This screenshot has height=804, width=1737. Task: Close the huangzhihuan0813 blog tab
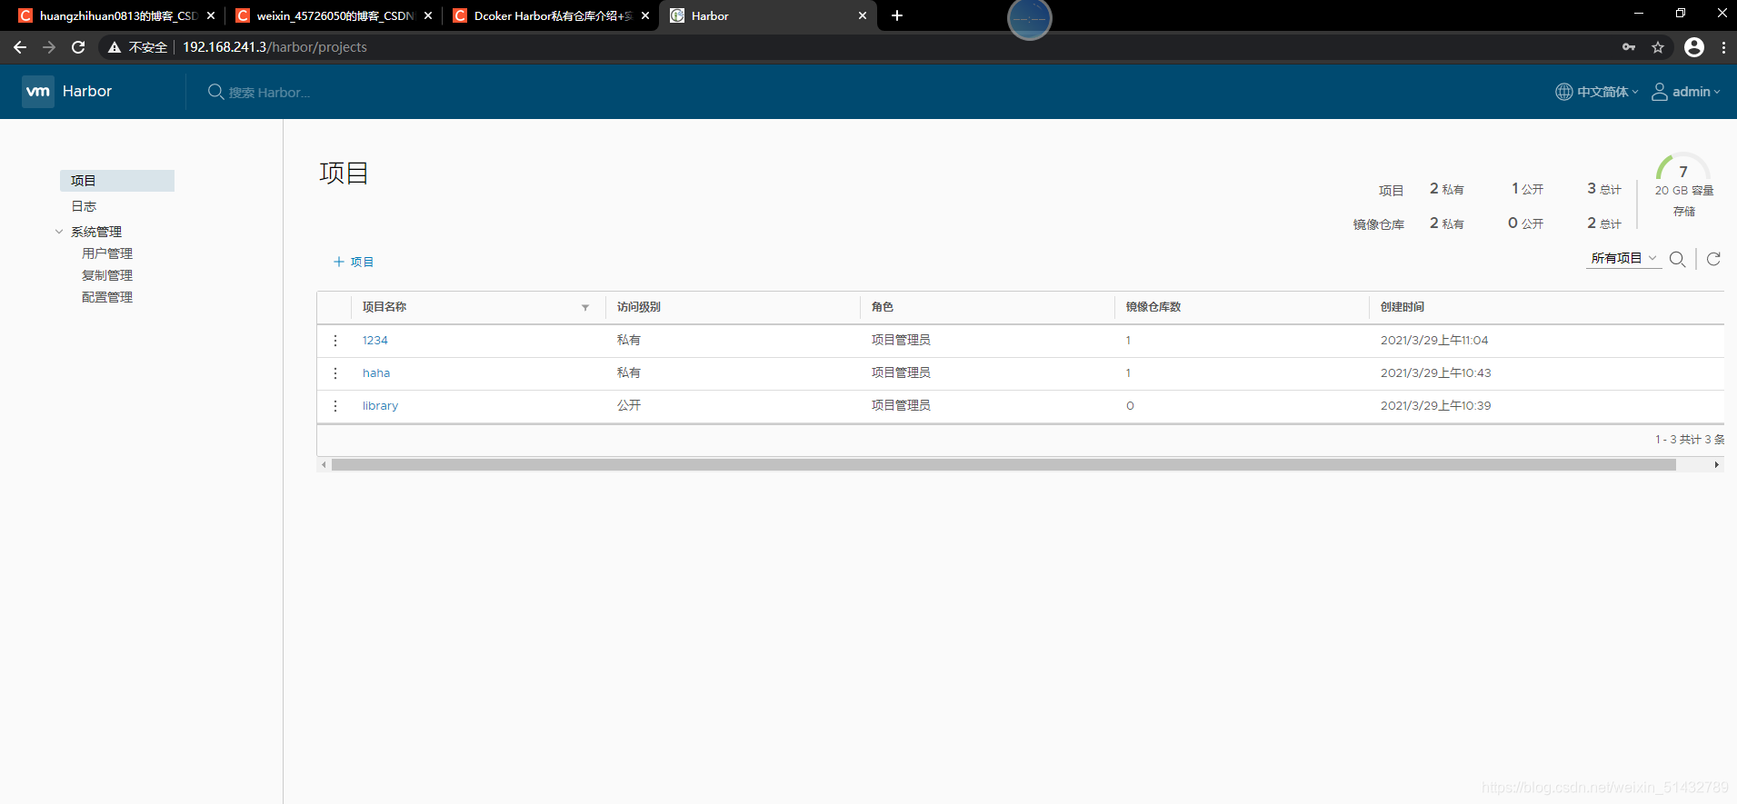point(211,15)
